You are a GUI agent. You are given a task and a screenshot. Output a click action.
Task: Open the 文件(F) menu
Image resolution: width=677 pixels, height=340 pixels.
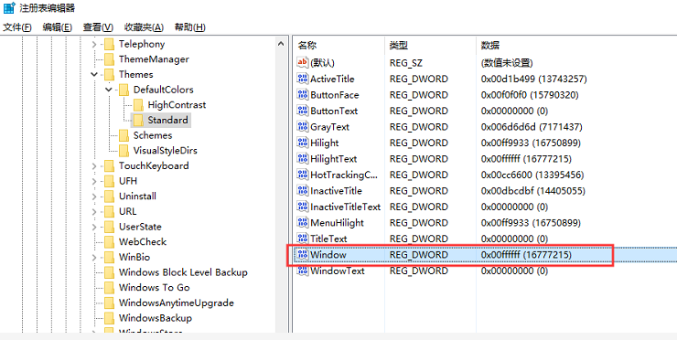coord(17,27)
